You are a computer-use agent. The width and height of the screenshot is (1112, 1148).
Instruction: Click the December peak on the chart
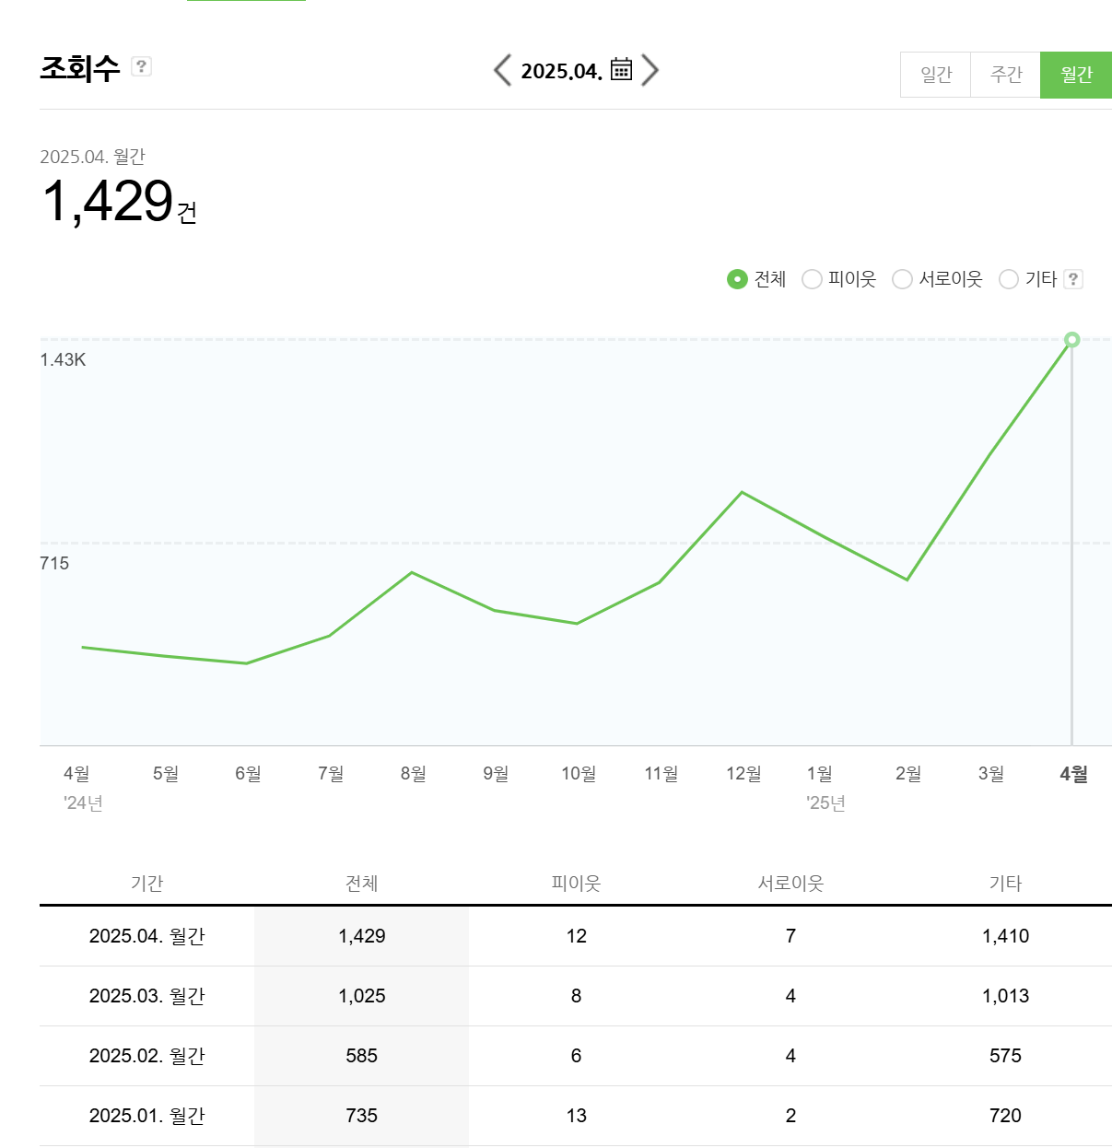coord(743,492)
